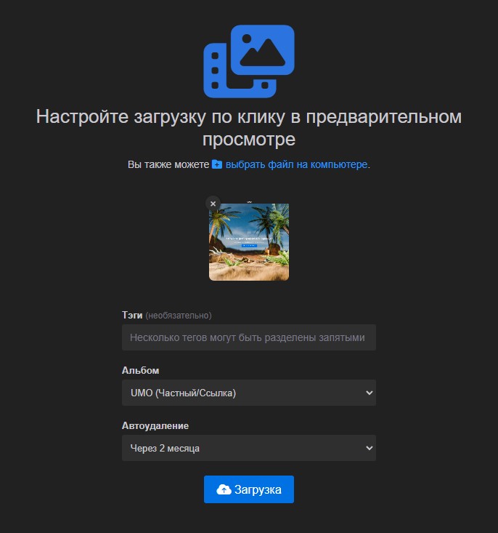Click the выбрать файл на компьютере link
This screenshot has width=498, height=533.
coord(296,165)
